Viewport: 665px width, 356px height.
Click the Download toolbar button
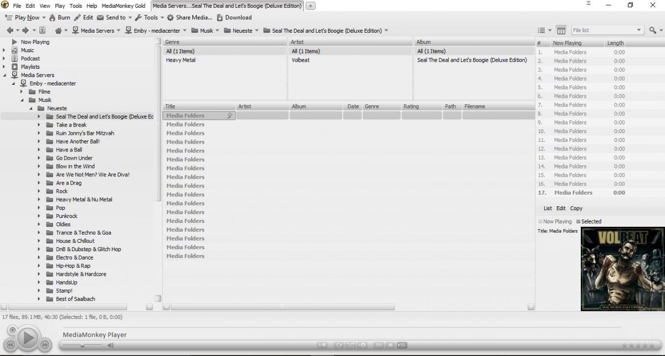[234, 17]
